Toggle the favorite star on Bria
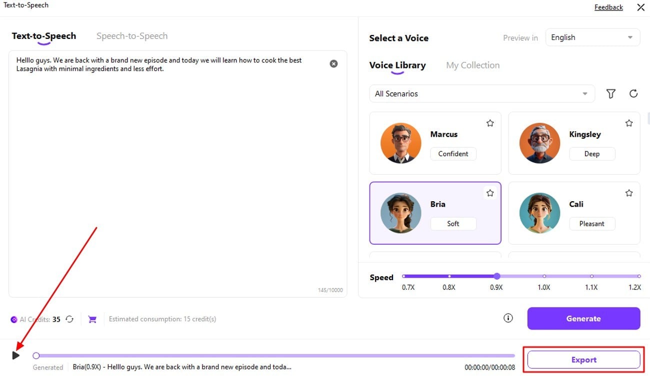 pos(490,193)
